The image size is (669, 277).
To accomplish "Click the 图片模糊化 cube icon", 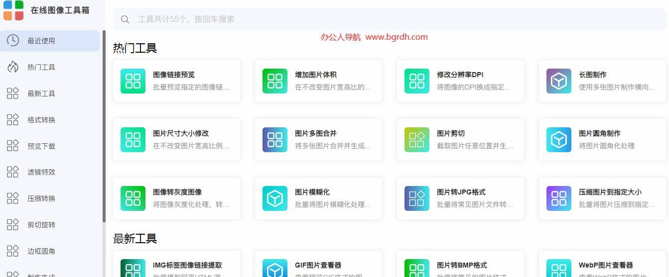I will pos(275,198).
